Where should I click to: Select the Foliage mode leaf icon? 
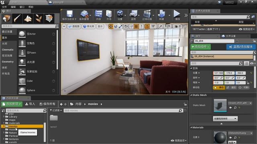coord(39,18)
